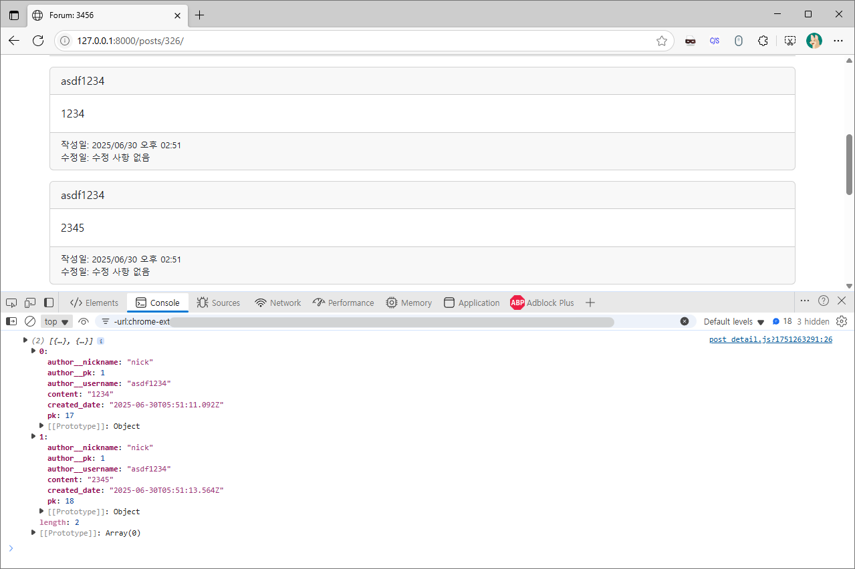Open DevTools help icon
The image size is (855, 569).
click(824, 301)
